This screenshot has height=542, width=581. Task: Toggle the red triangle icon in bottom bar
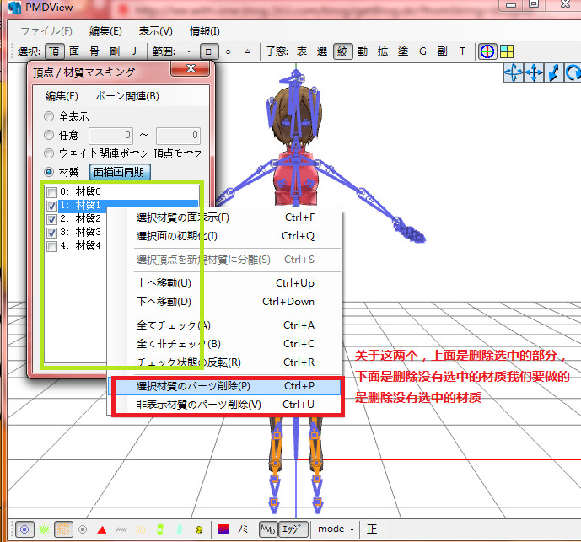102,529
